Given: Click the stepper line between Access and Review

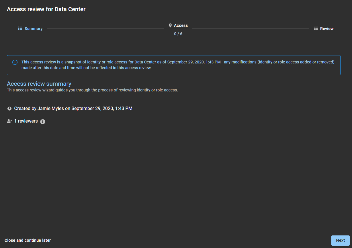Looking at the screenshot, I should 251,29.
